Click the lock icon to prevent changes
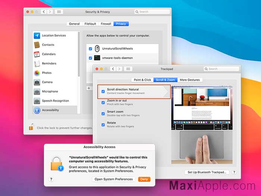This screenshot has height=196, width=261. coord(31,127)
